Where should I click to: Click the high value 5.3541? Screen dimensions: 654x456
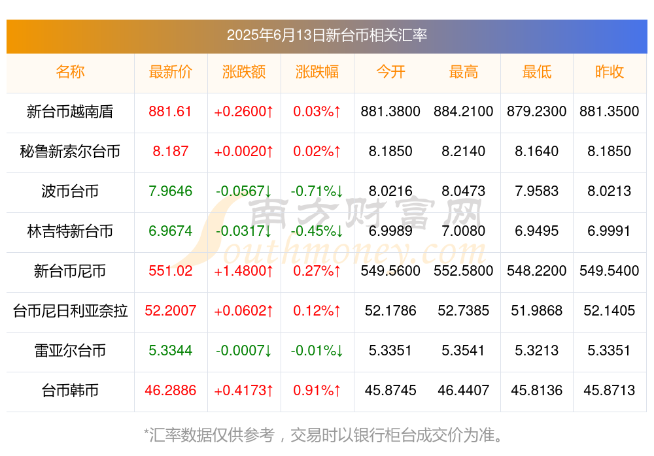tap(464, 351)
